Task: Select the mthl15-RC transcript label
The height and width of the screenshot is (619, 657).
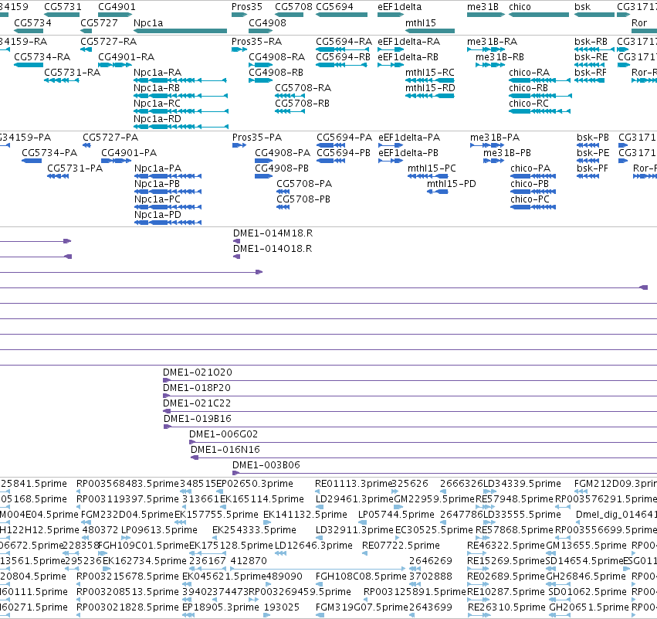Action: pos(430,73)
